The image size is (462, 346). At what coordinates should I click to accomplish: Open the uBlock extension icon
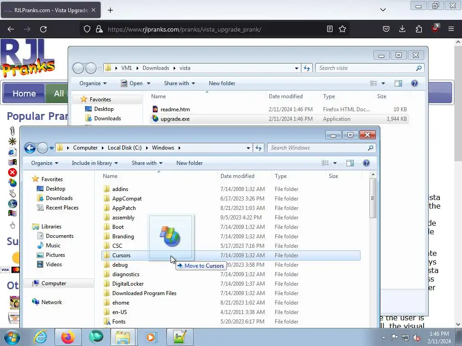pos(435,28)
